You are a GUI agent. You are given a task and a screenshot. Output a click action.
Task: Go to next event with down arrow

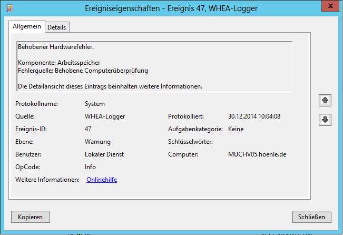[325, 120]
